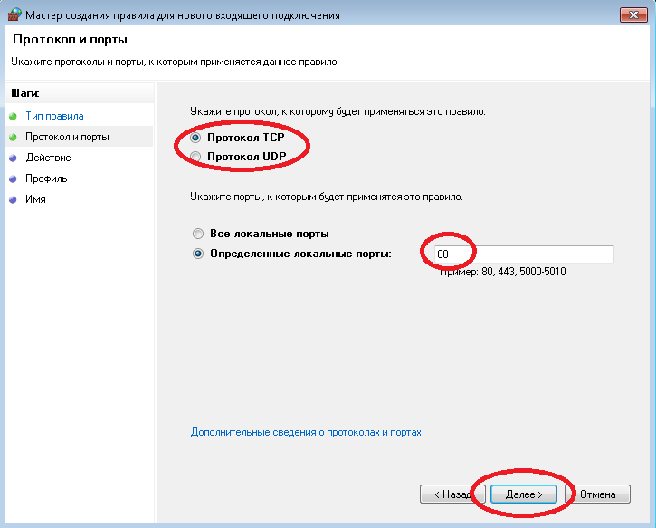Click green bullet beside Тип правила

(13, 117)
